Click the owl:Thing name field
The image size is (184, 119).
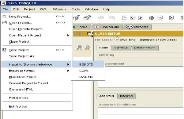[x=140, y=55]
